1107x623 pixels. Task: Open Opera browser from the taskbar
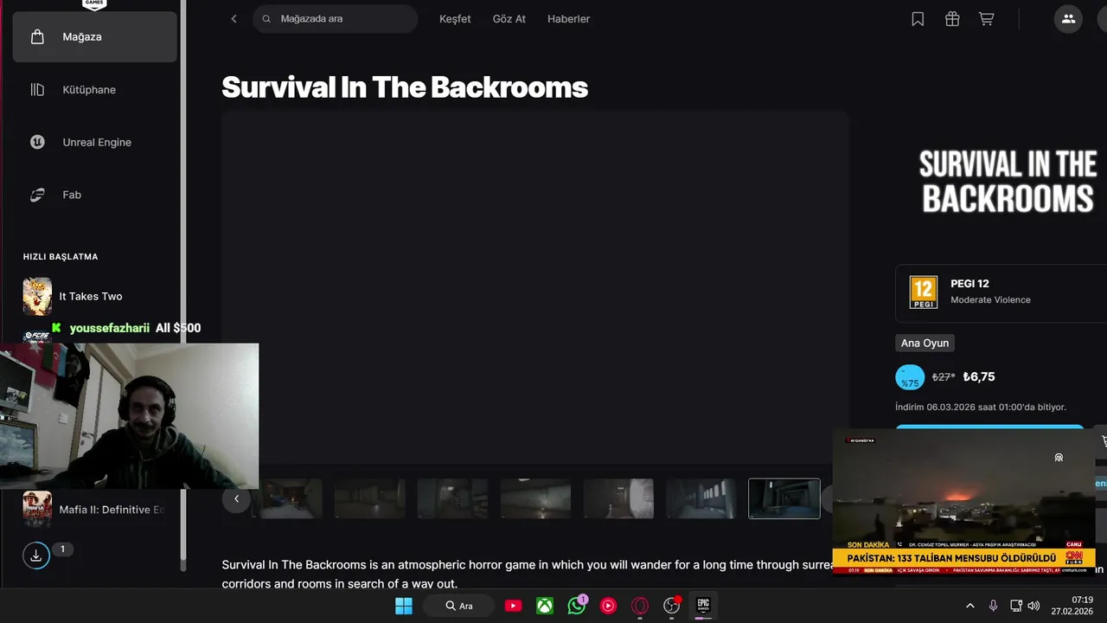click(640, 606)
